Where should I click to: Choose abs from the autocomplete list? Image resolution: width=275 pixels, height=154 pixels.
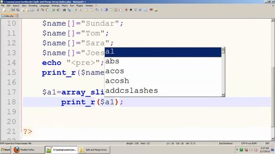(x=163, y=61)
